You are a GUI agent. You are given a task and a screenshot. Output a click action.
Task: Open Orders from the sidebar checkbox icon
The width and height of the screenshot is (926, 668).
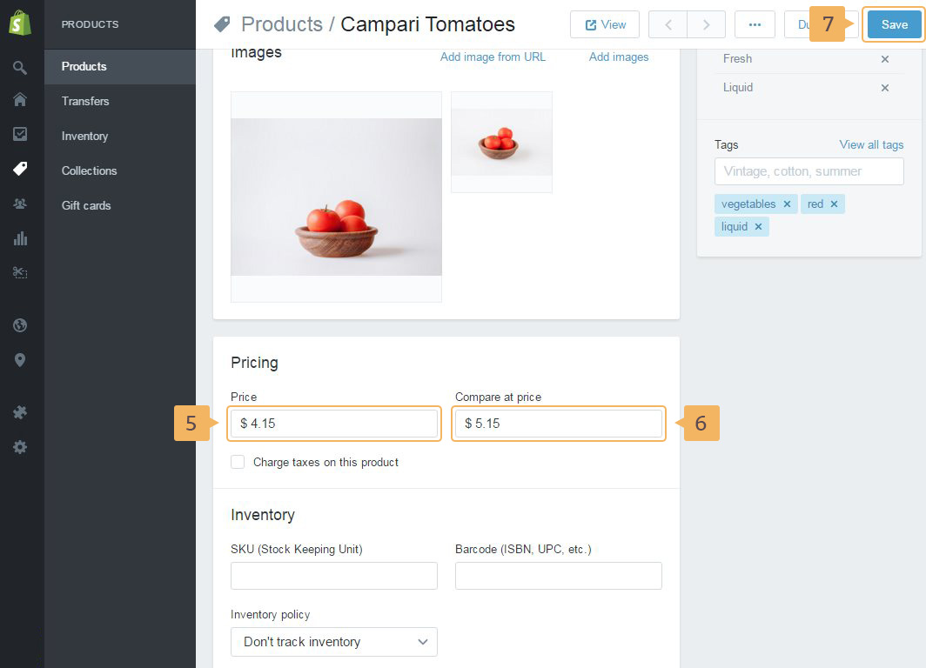coord(20,134)
